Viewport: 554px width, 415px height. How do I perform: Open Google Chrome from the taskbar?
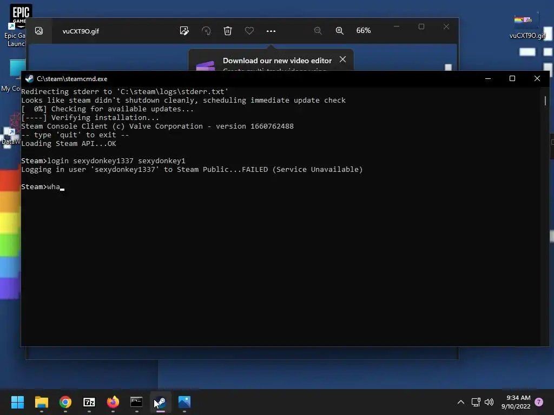65,402
